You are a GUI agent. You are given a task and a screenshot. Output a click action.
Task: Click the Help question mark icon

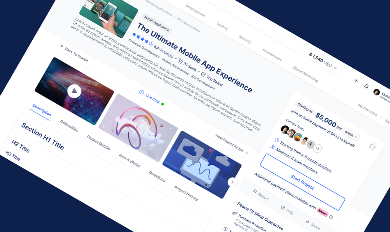pyautogui.click(x=282, y=207)
